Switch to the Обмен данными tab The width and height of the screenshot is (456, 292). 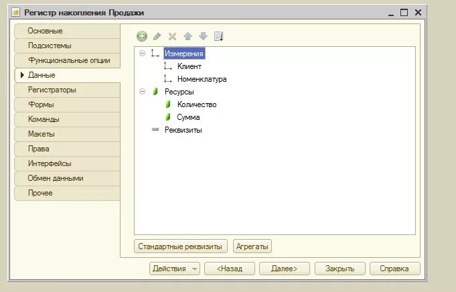tap(67, 178)
